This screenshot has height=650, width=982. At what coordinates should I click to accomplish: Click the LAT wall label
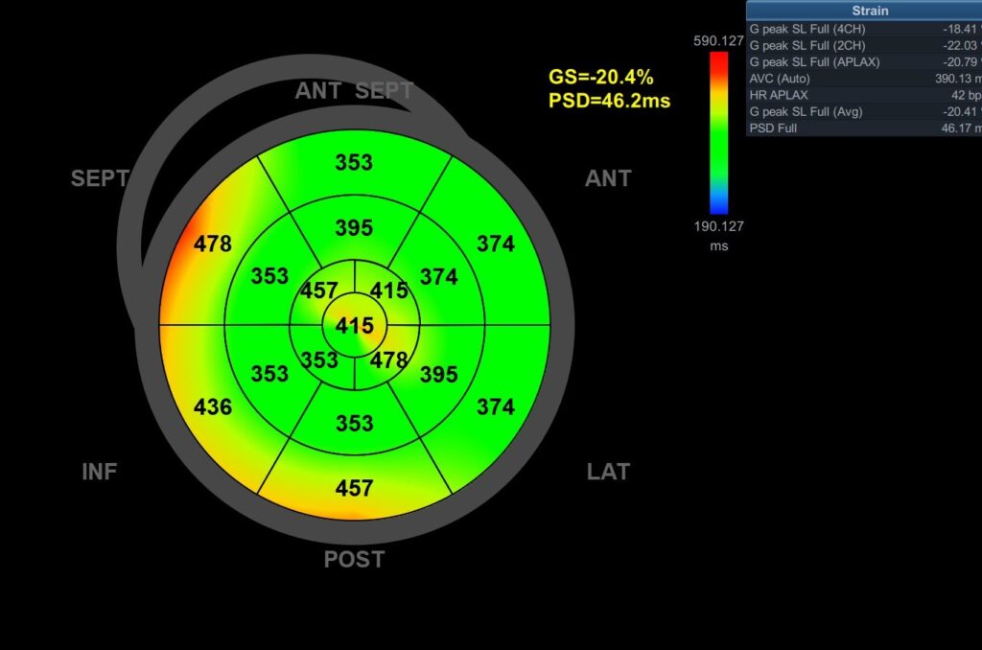coord(608,472)
